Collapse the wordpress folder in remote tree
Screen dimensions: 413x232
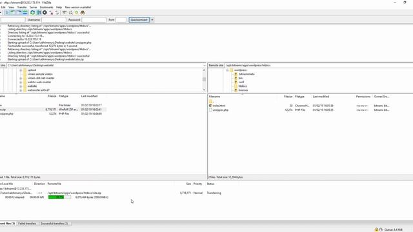(227, 70)
